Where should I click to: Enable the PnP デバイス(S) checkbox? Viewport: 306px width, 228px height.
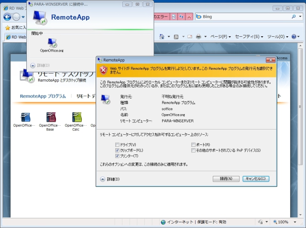tap(193, 151)
